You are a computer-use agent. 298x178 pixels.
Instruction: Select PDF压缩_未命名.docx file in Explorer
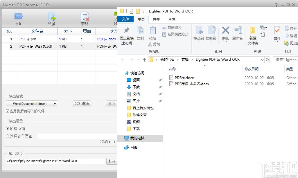192,84
